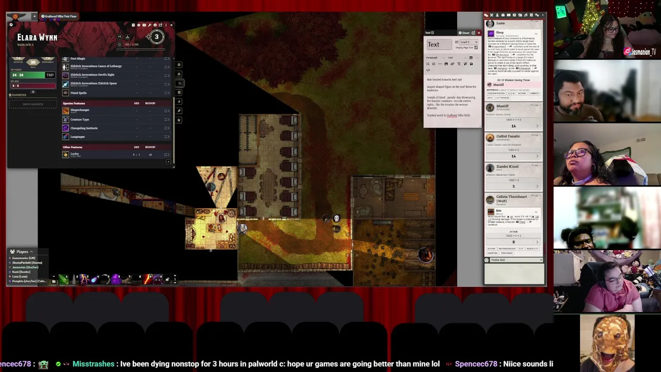Click the wrench icon in sheet header
Screen dimensions: 661x372
tap(149, 25)
